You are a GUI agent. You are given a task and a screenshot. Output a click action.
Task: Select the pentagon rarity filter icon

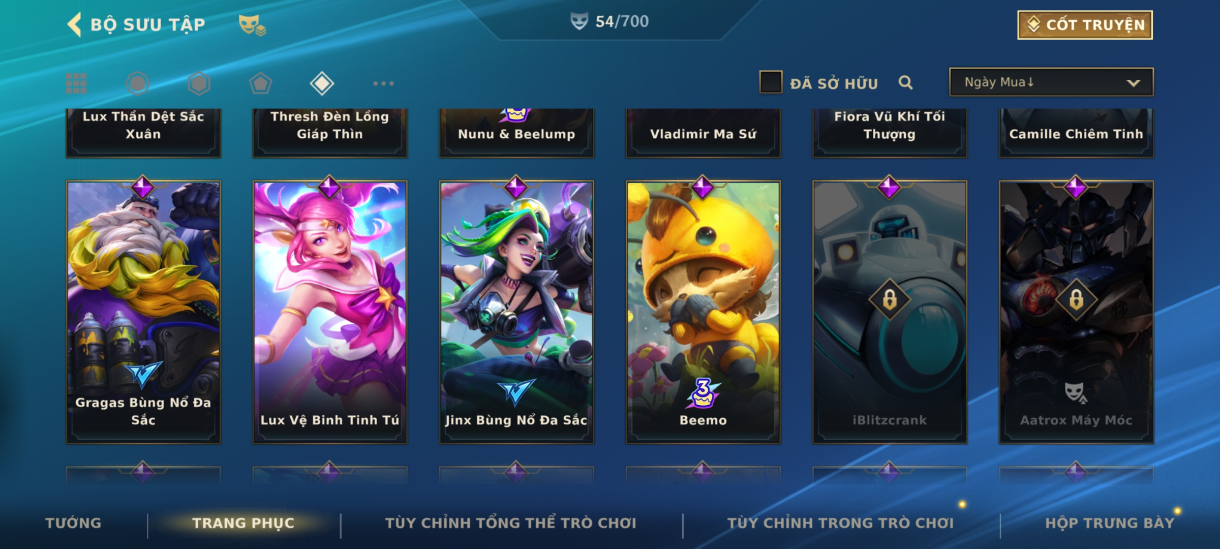tap(260, 83)
